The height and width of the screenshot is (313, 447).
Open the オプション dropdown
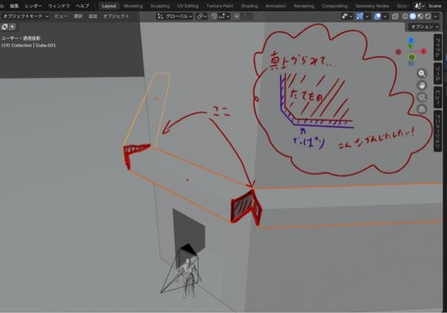tap(424, 27)
